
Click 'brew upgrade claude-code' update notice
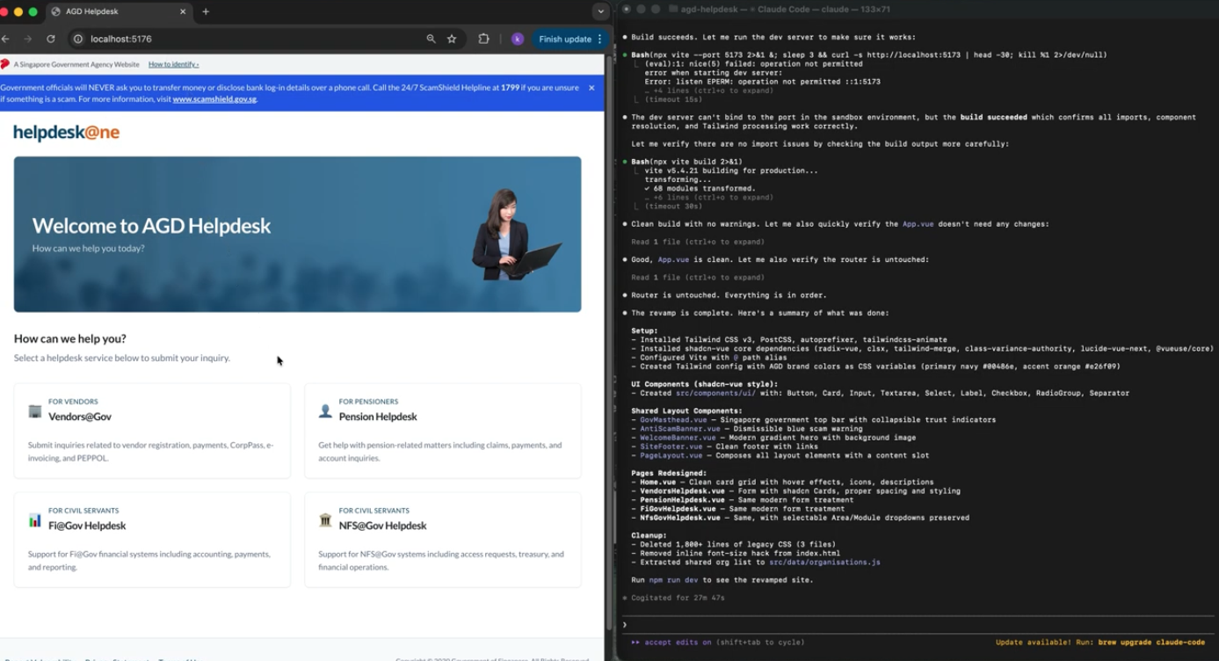[x=1151, y=643]
